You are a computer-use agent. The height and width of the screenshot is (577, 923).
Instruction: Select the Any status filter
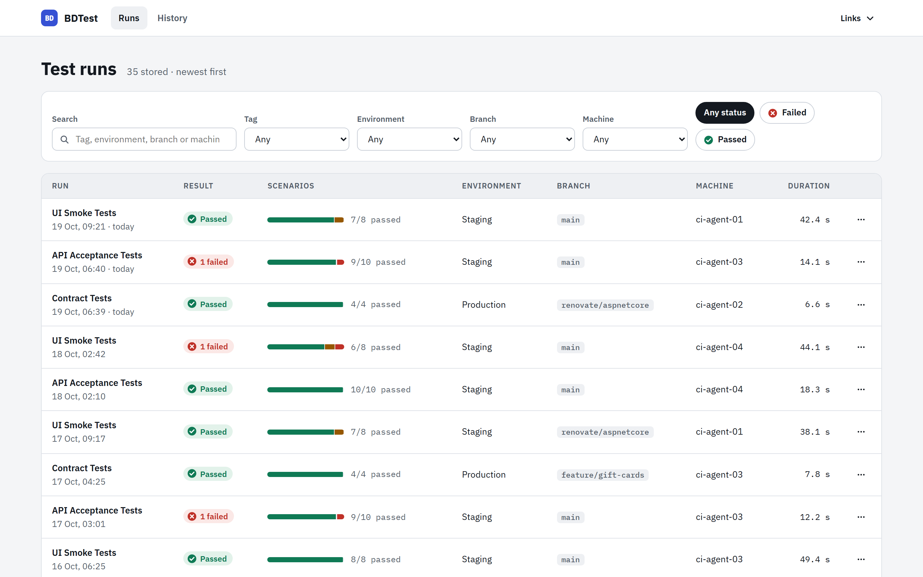(x=724, y=113)
